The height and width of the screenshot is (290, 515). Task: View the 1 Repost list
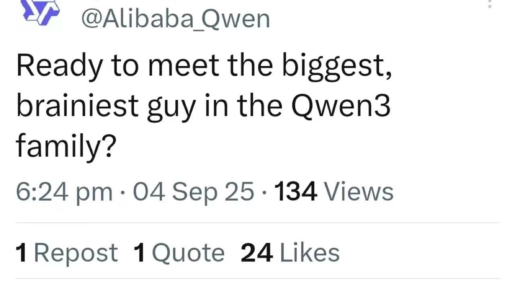(x=67, y=253)
